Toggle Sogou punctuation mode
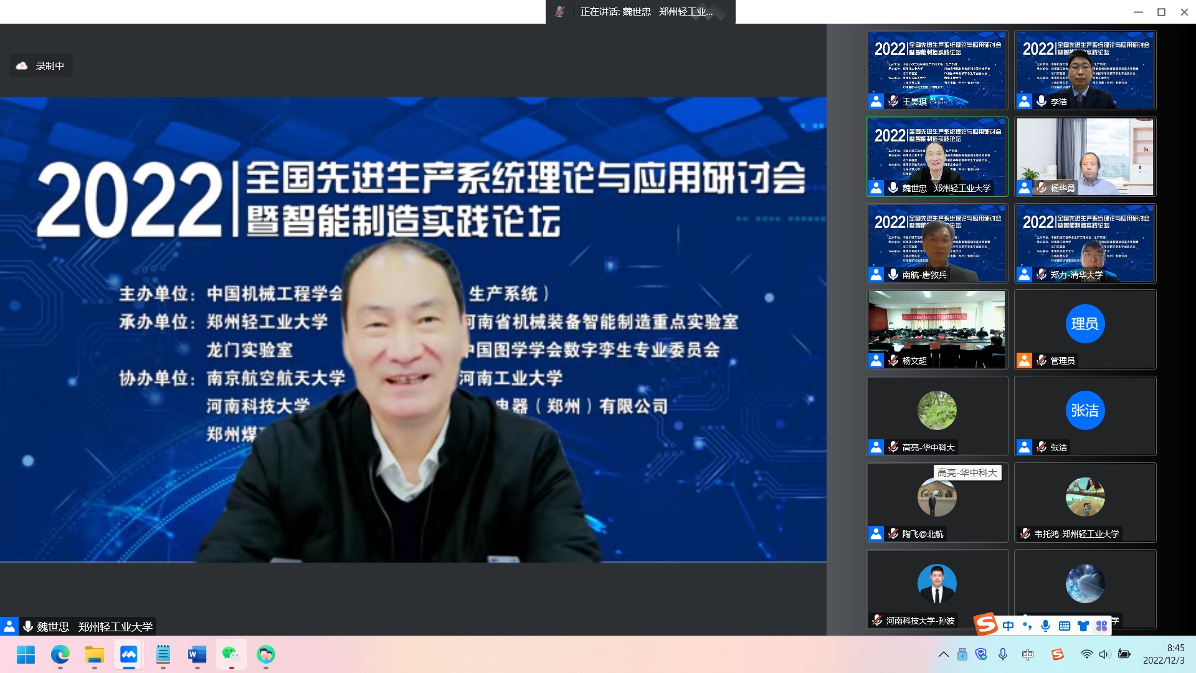The height and width of the screenshot is (673, 1196). pos(1027,626)
